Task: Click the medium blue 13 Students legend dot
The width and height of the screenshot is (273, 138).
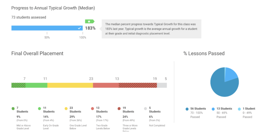Action: coord(213,109)
